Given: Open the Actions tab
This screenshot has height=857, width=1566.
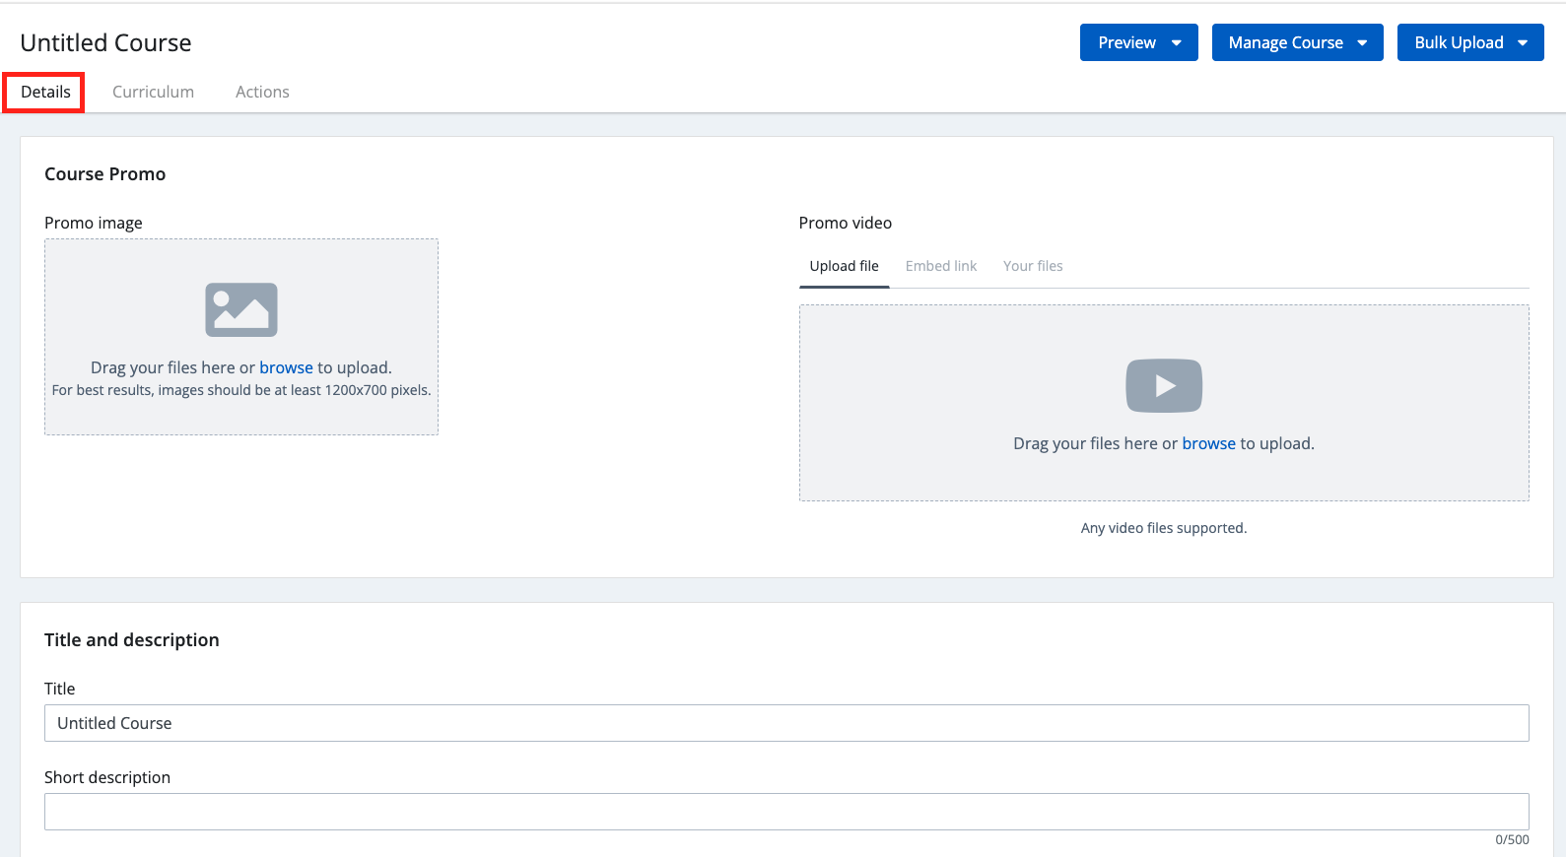Looking at the screenshot, I should 262,92.
